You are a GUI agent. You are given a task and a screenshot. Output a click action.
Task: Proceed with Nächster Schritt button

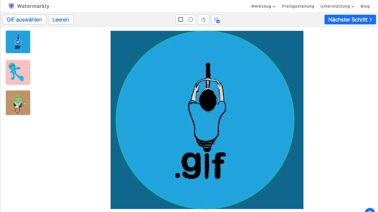[x=350, y=20]
